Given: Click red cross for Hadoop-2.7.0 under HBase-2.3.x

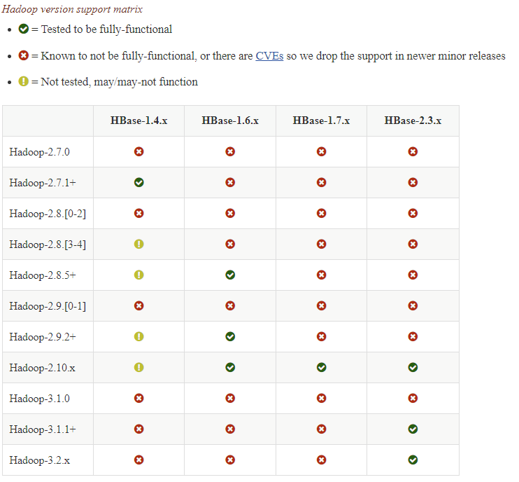Looking at the screenshot, I should click(x=413, y=151).
